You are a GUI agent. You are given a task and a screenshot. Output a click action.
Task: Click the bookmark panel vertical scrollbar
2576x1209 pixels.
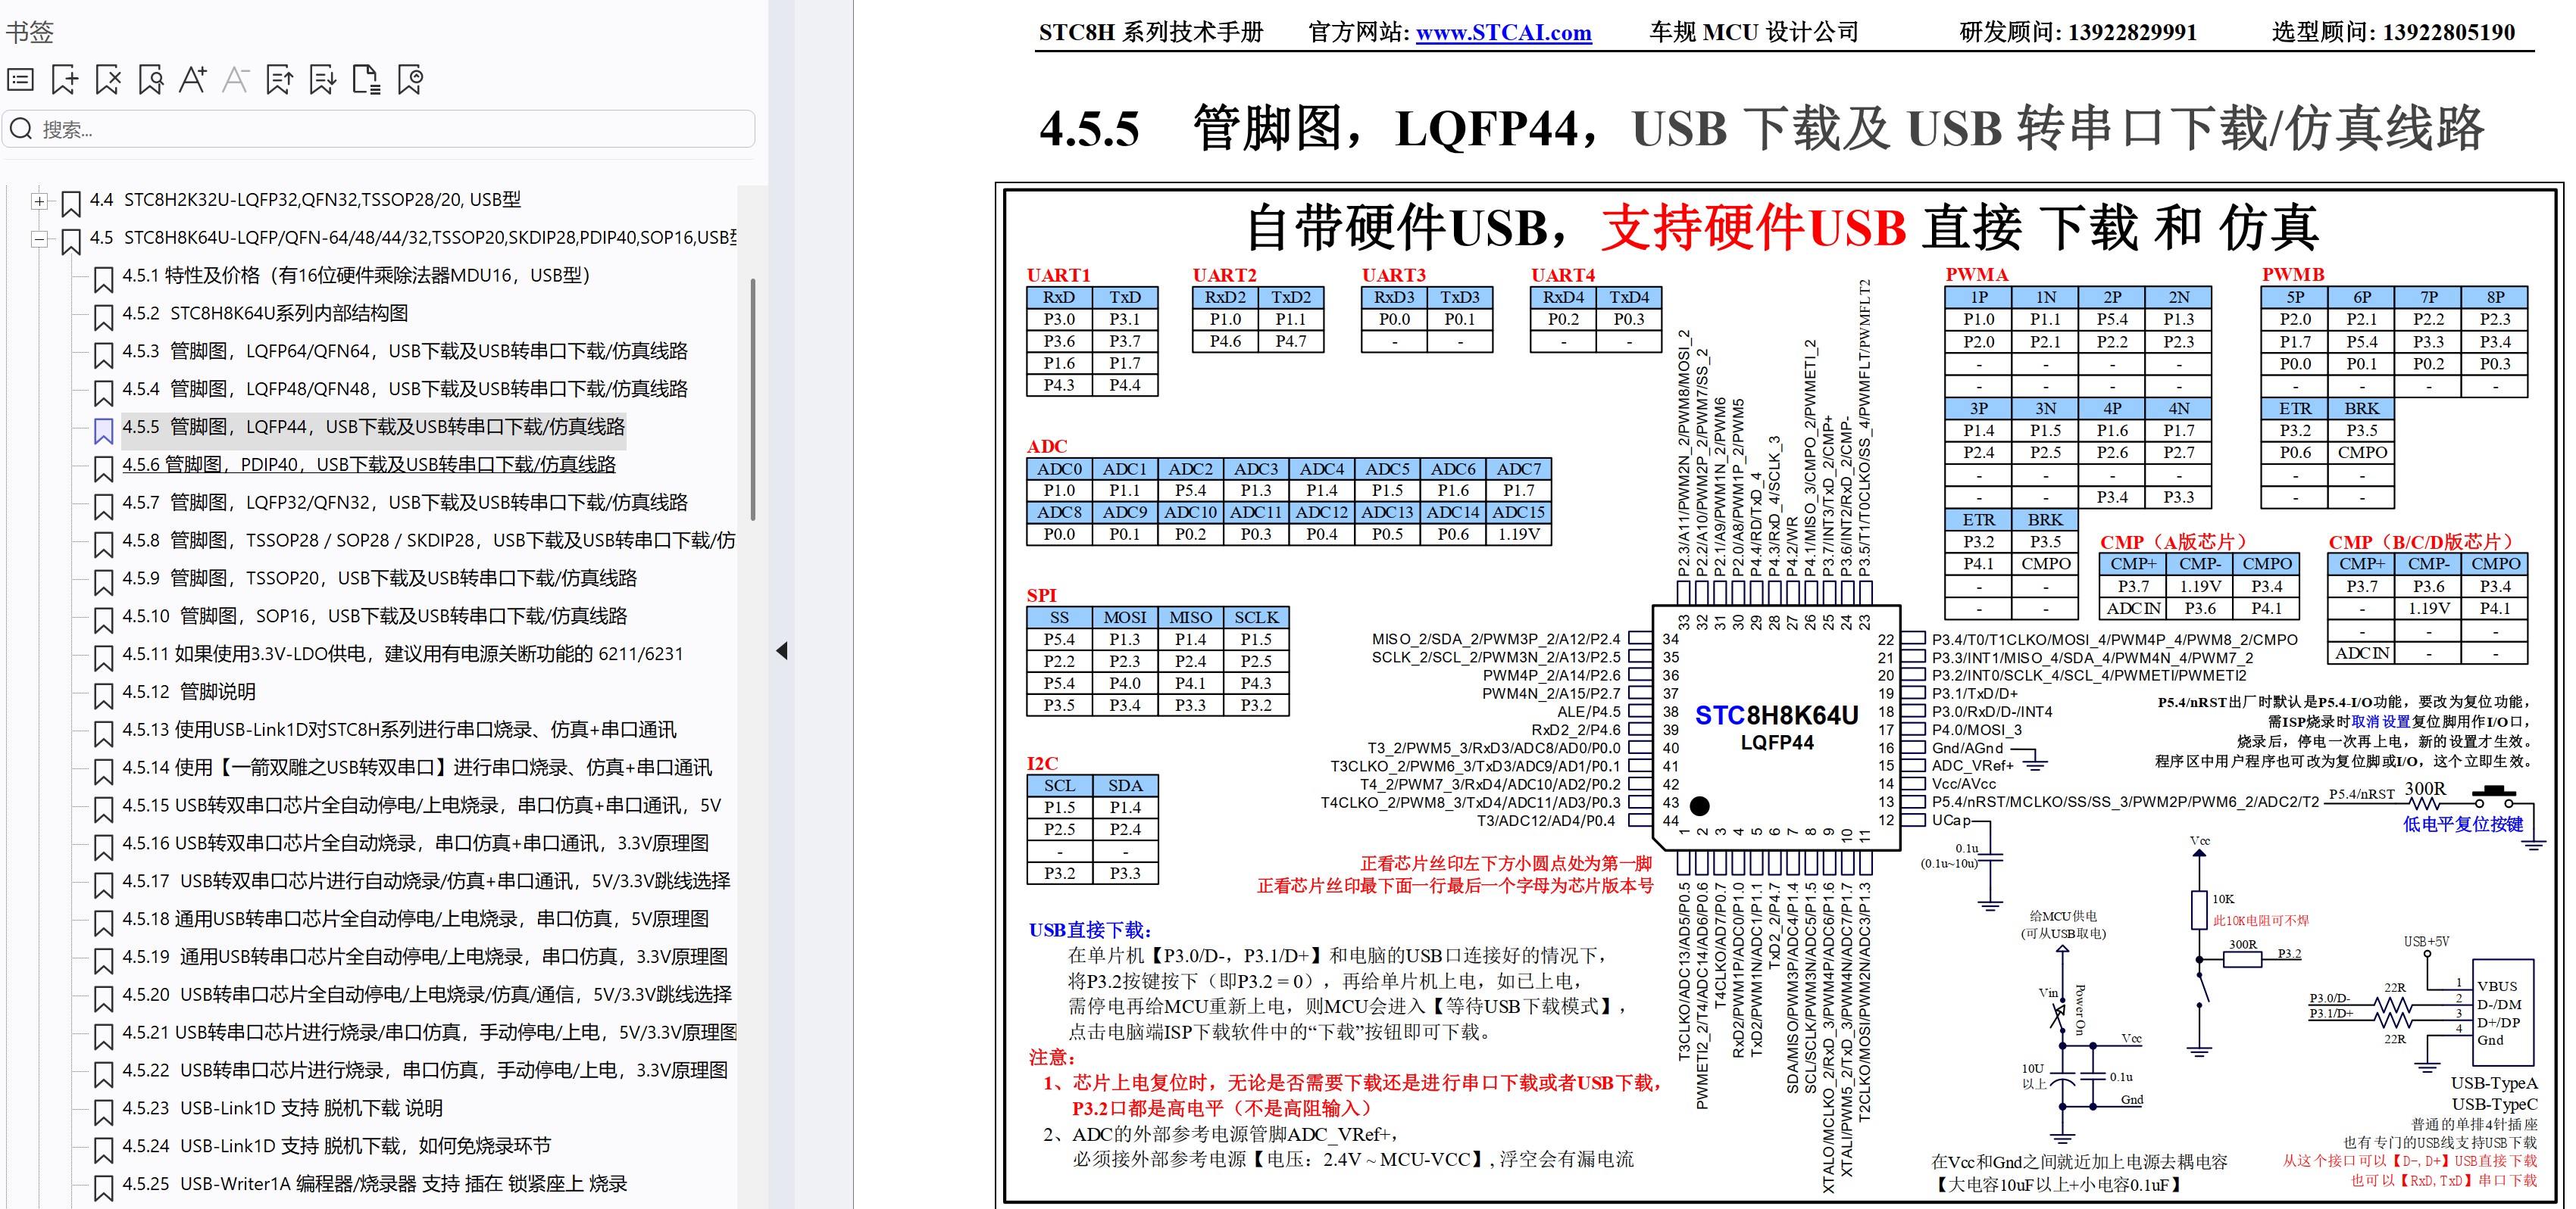752,400
